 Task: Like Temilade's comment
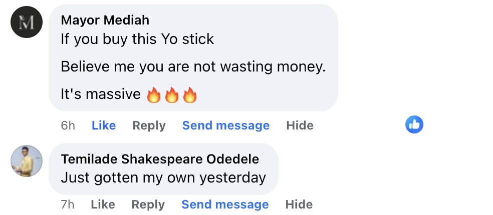(103, 204)
